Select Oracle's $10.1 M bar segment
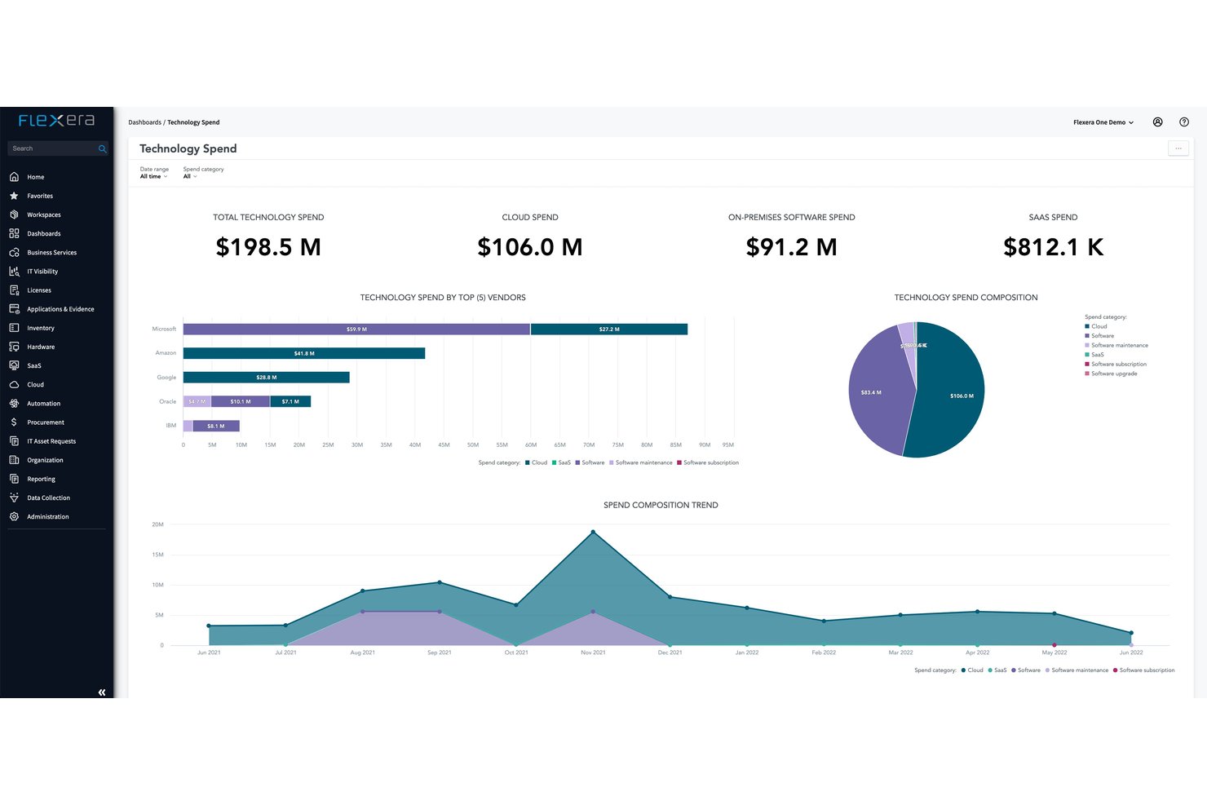Screen dimensions: 1207x805 click(x=241, y=401)
